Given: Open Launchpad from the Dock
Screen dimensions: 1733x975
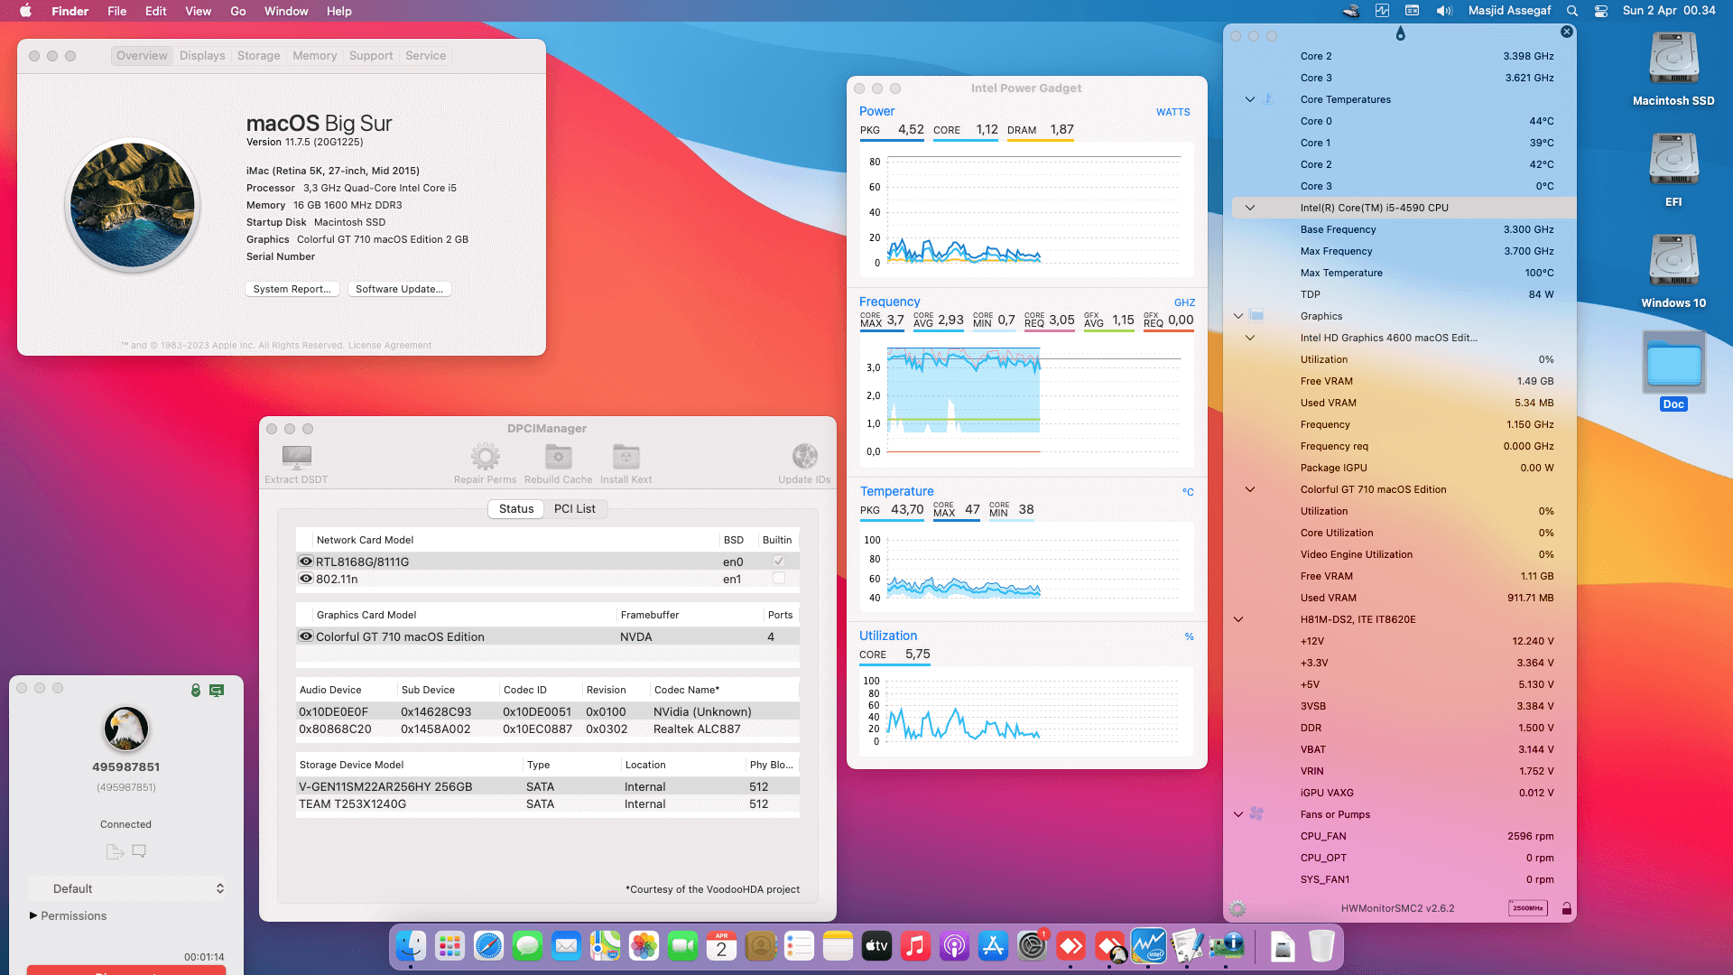Looking at the screenshot, I should (449, 946).
